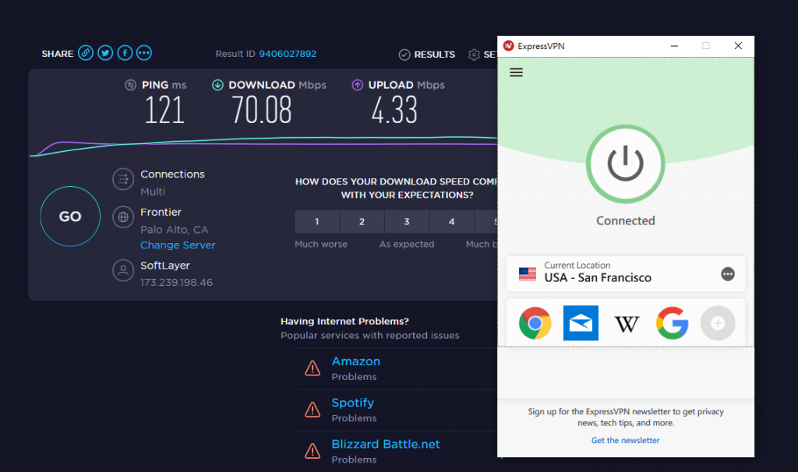The width and height of the screenshot is (798, 472).
Task: Rate download speed as 3
Action: point(407,222)
